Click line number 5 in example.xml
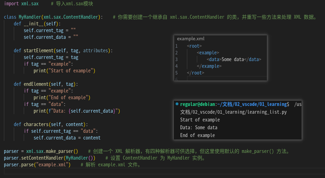The height and width of the screenshot is (178, 325). tap(176, 73)
